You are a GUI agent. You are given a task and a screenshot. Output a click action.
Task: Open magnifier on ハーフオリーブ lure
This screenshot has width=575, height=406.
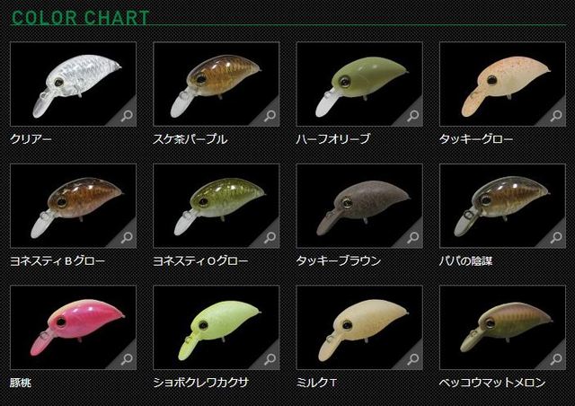pos(413,116)
